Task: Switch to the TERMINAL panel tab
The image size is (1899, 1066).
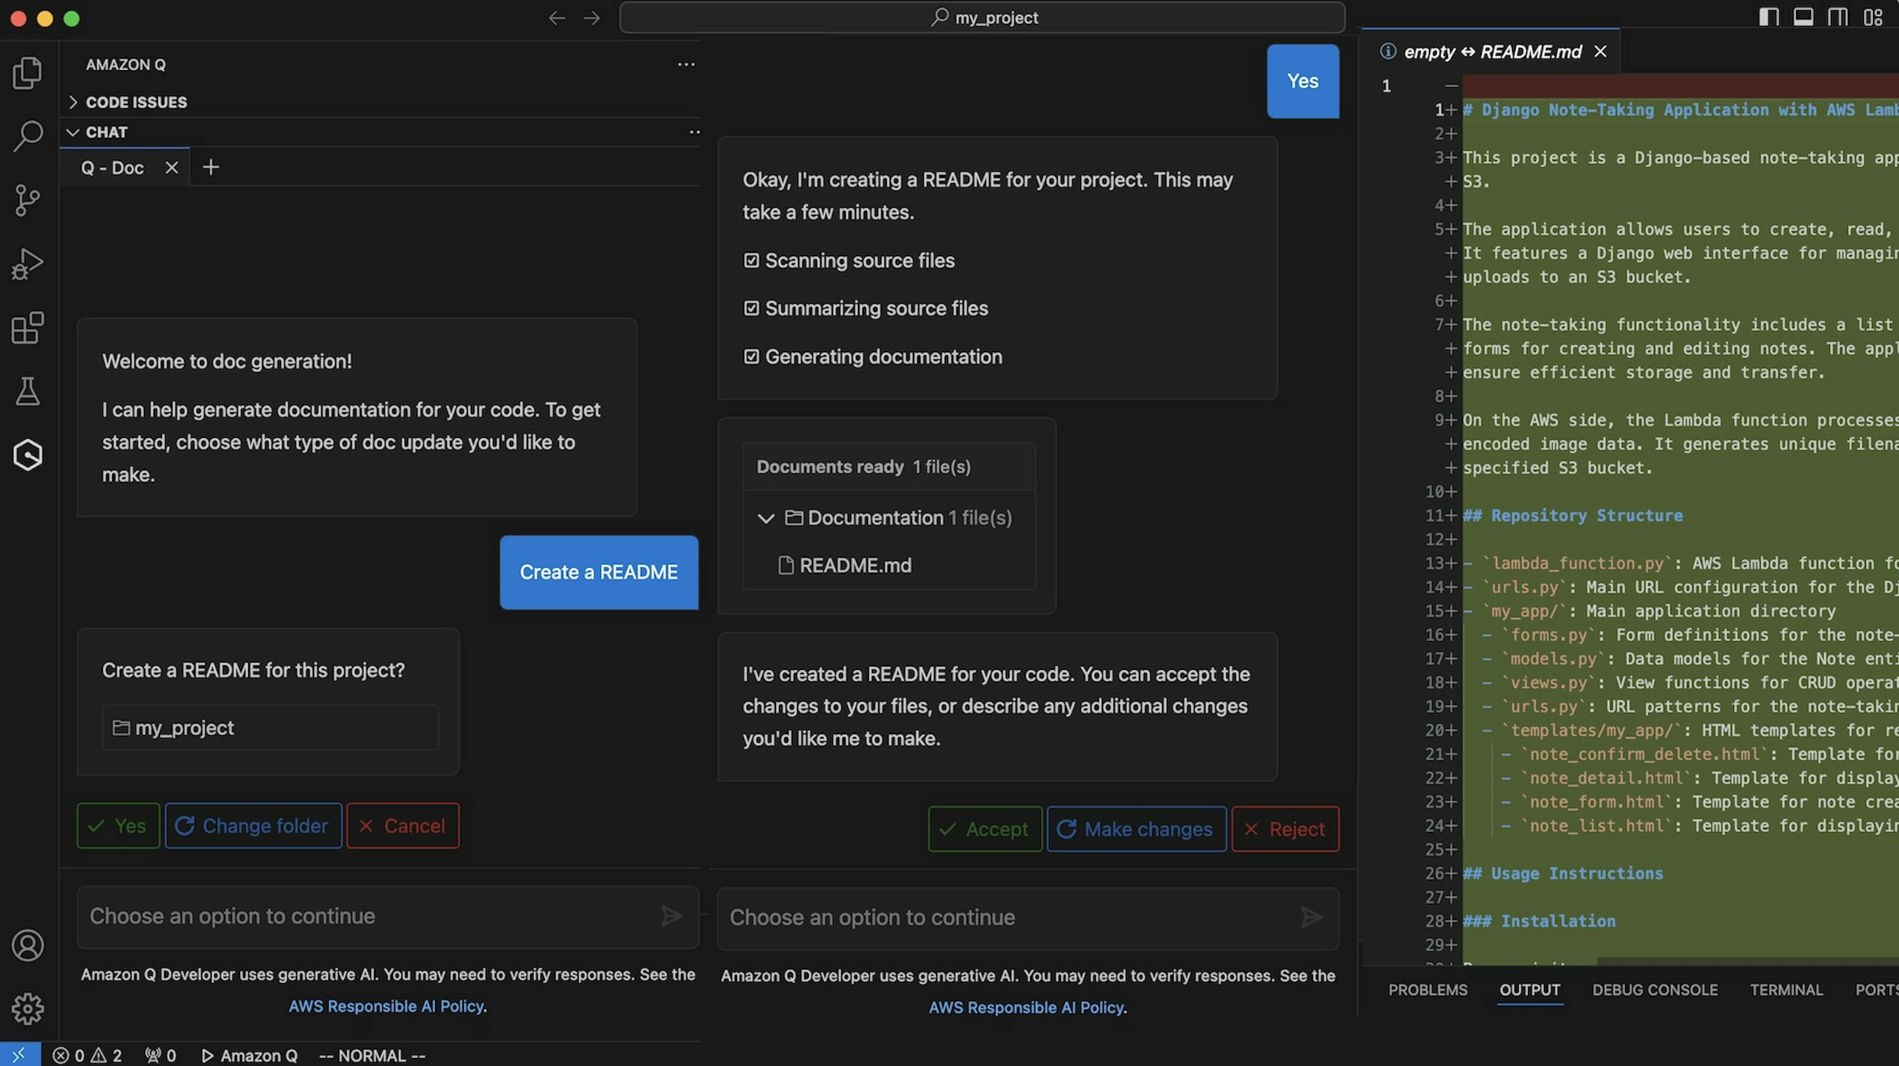Action: 1786,990
